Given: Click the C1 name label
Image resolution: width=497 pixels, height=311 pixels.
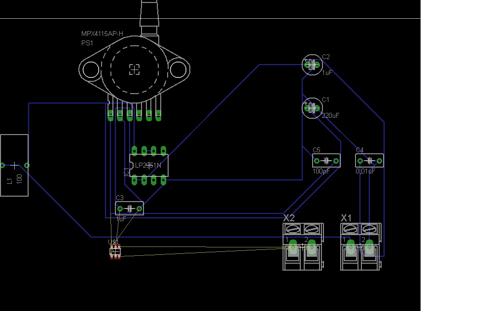Looking at the screenshot, I should [x=325, y=100].
